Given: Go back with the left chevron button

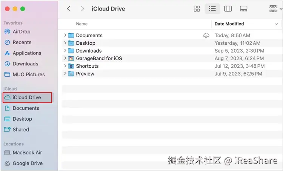Looking at the screenshot, I should pos(69,9).
